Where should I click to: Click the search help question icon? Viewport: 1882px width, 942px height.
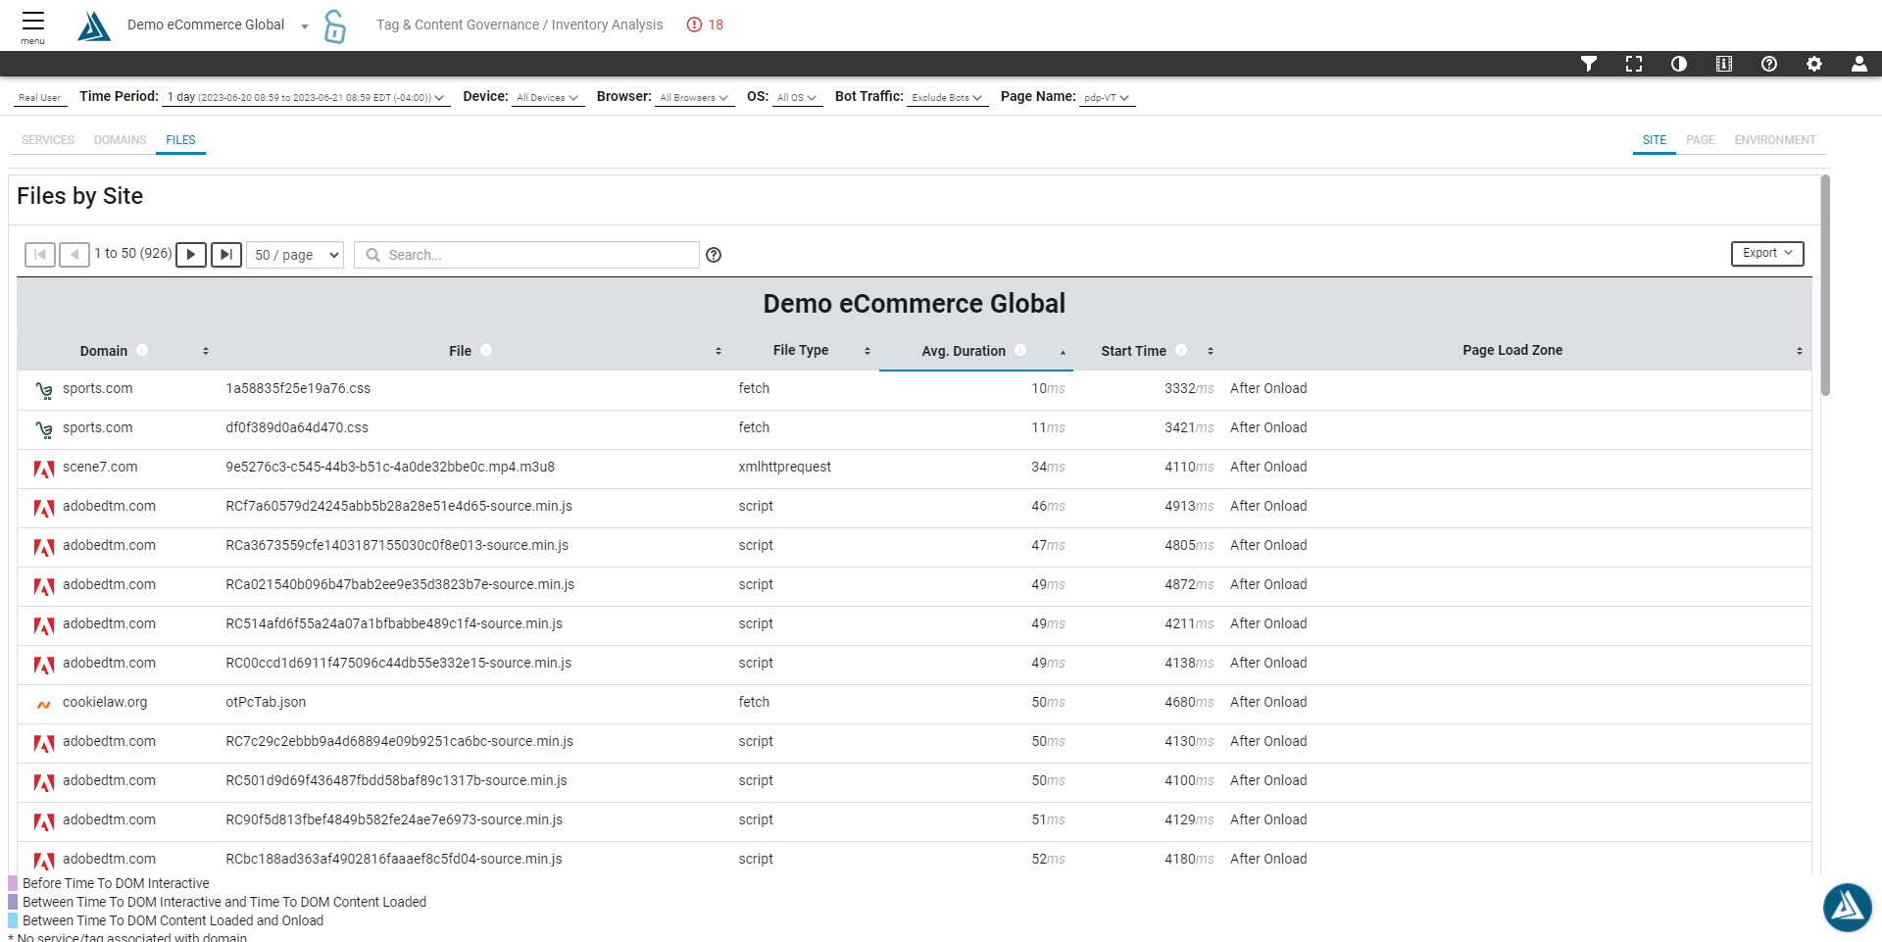[x=714, y=255]
